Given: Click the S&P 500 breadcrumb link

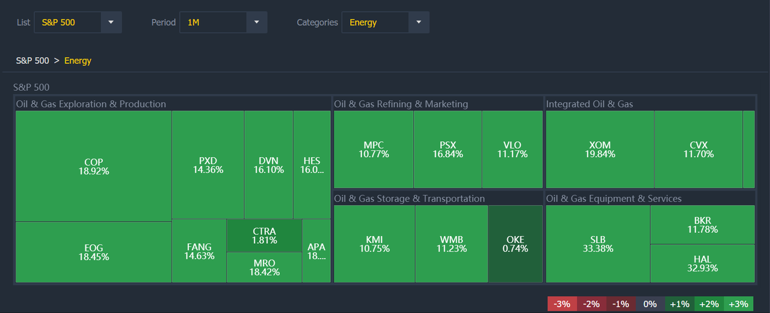Looking at the screenshot, I should (32, 60).
